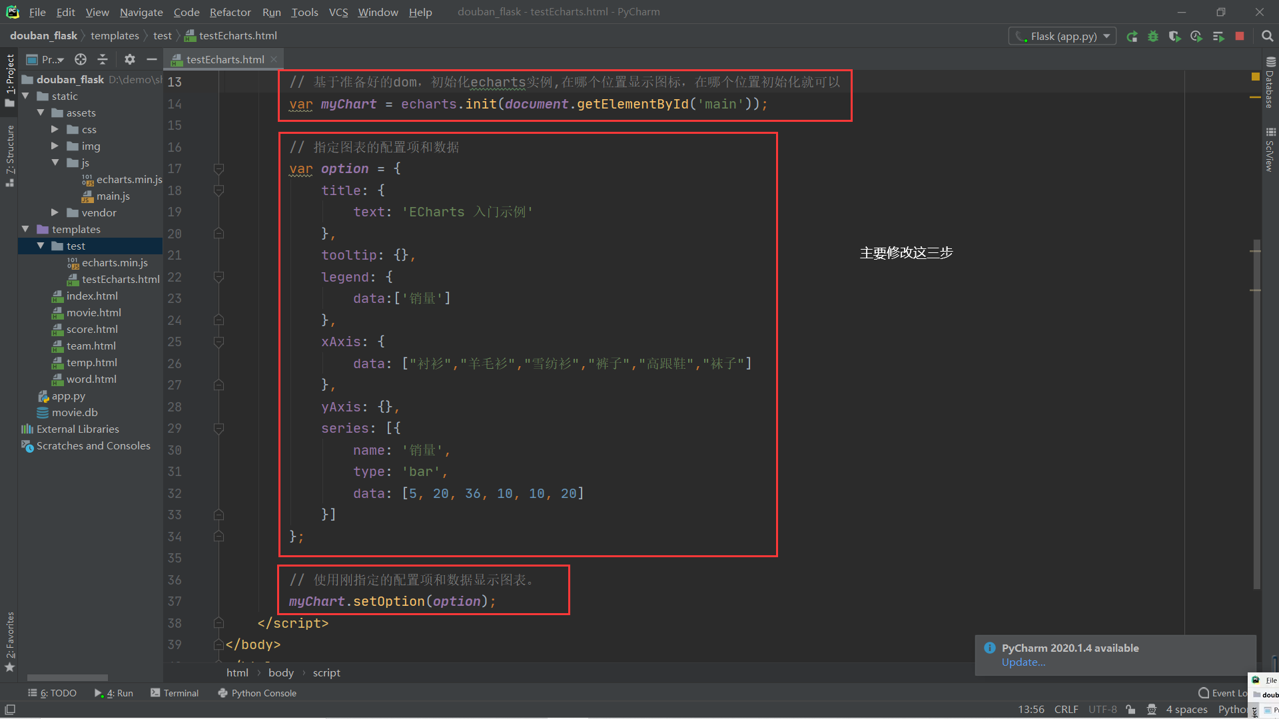Toggle fold marker at line 17
1279x719 pixels.
coord(218,169)
